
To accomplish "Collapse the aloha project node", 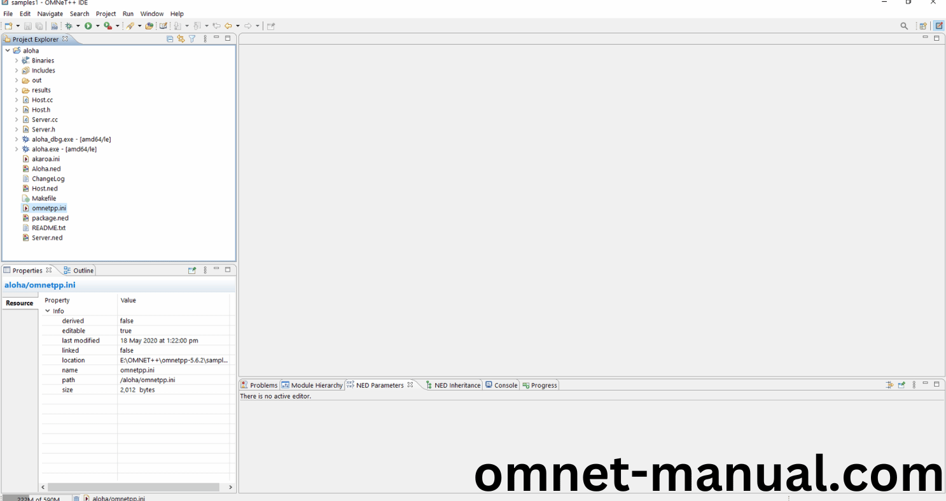I will coord(7,51).
